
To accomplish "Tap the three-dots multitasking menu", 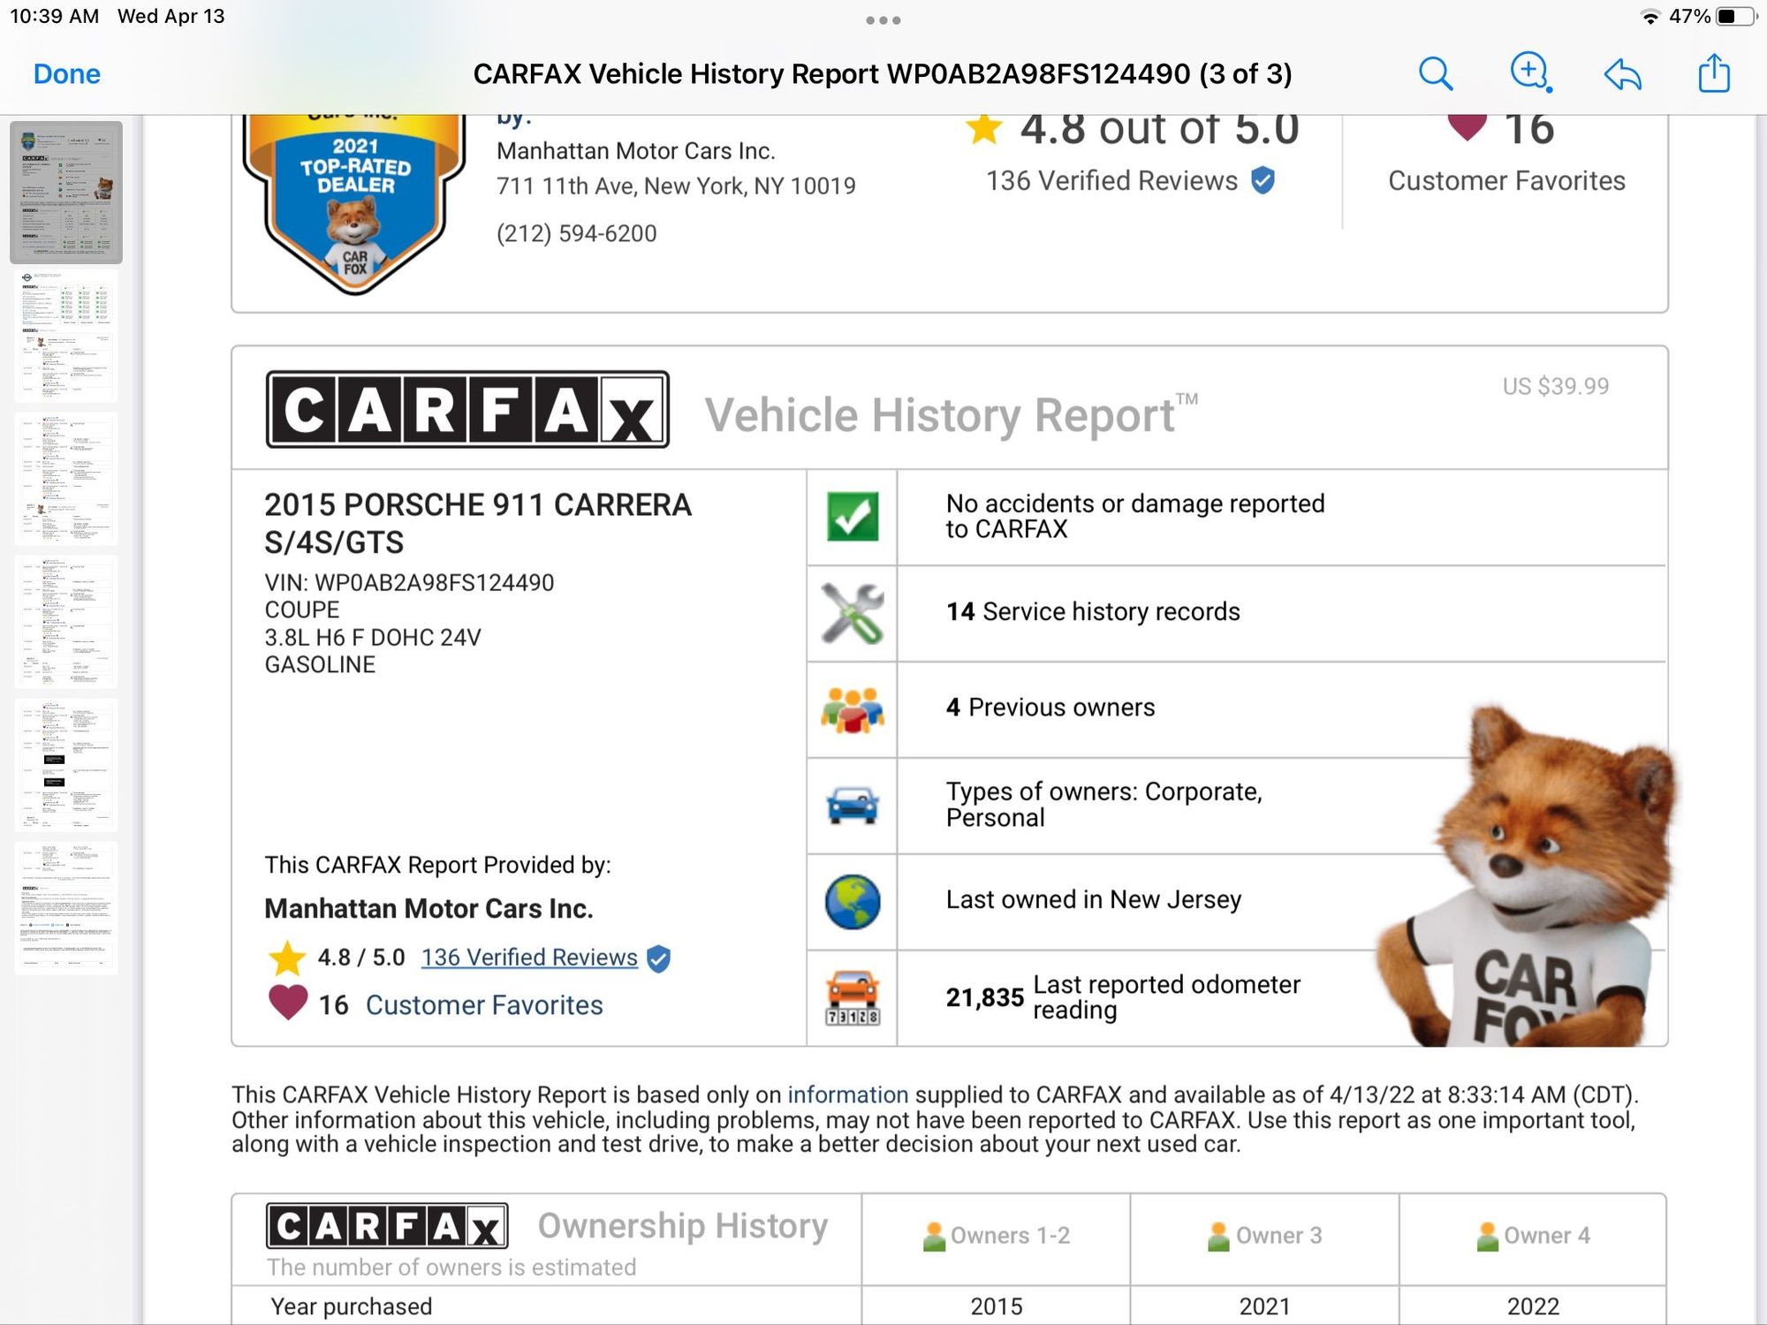I will [883, 20].
